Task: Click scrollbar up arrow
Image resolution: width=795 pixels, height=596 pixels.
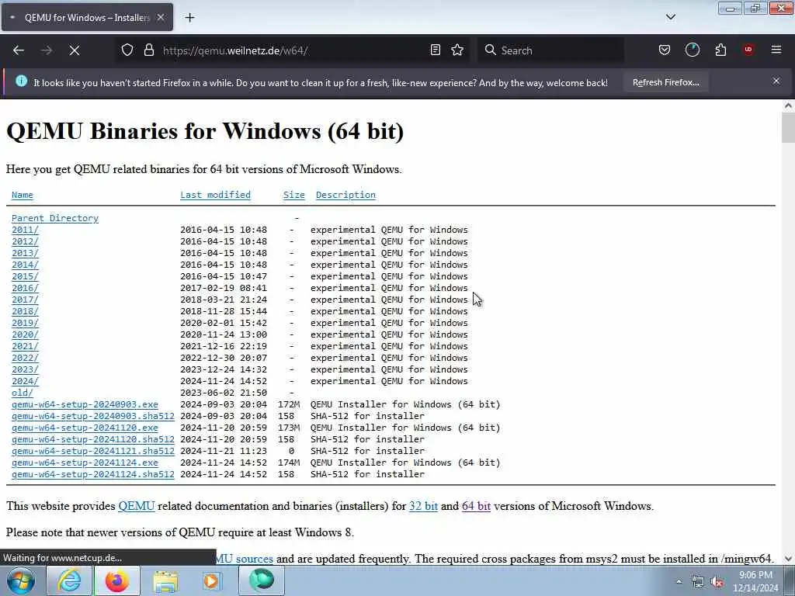Action: click(788, 106)
